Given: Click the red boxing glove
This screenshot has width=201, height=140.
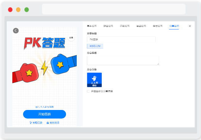Looking at the screenshot, I should point(25,73).
